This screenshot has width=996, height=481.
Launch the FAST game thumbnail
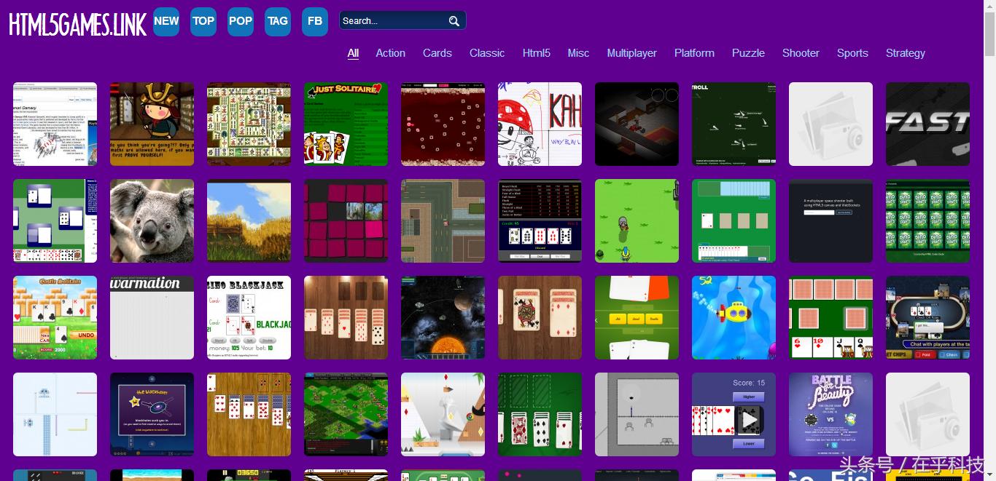pyautogui.click(x=927, y=124)
